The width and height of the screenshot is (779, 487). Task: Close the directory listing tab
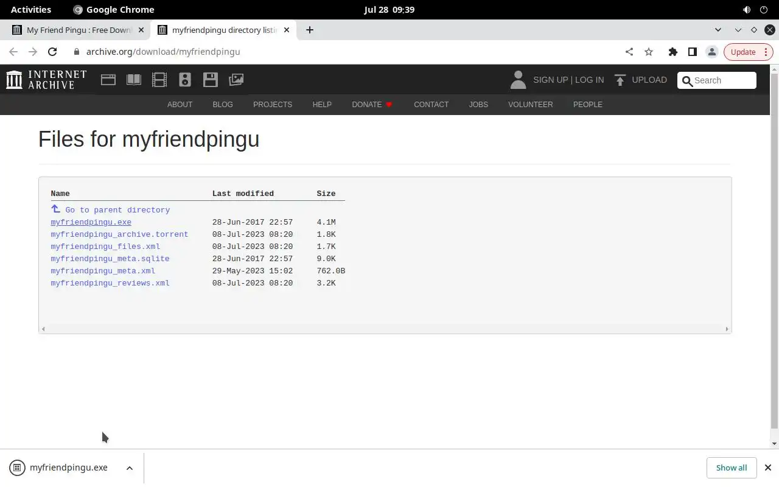coord(287,30)
